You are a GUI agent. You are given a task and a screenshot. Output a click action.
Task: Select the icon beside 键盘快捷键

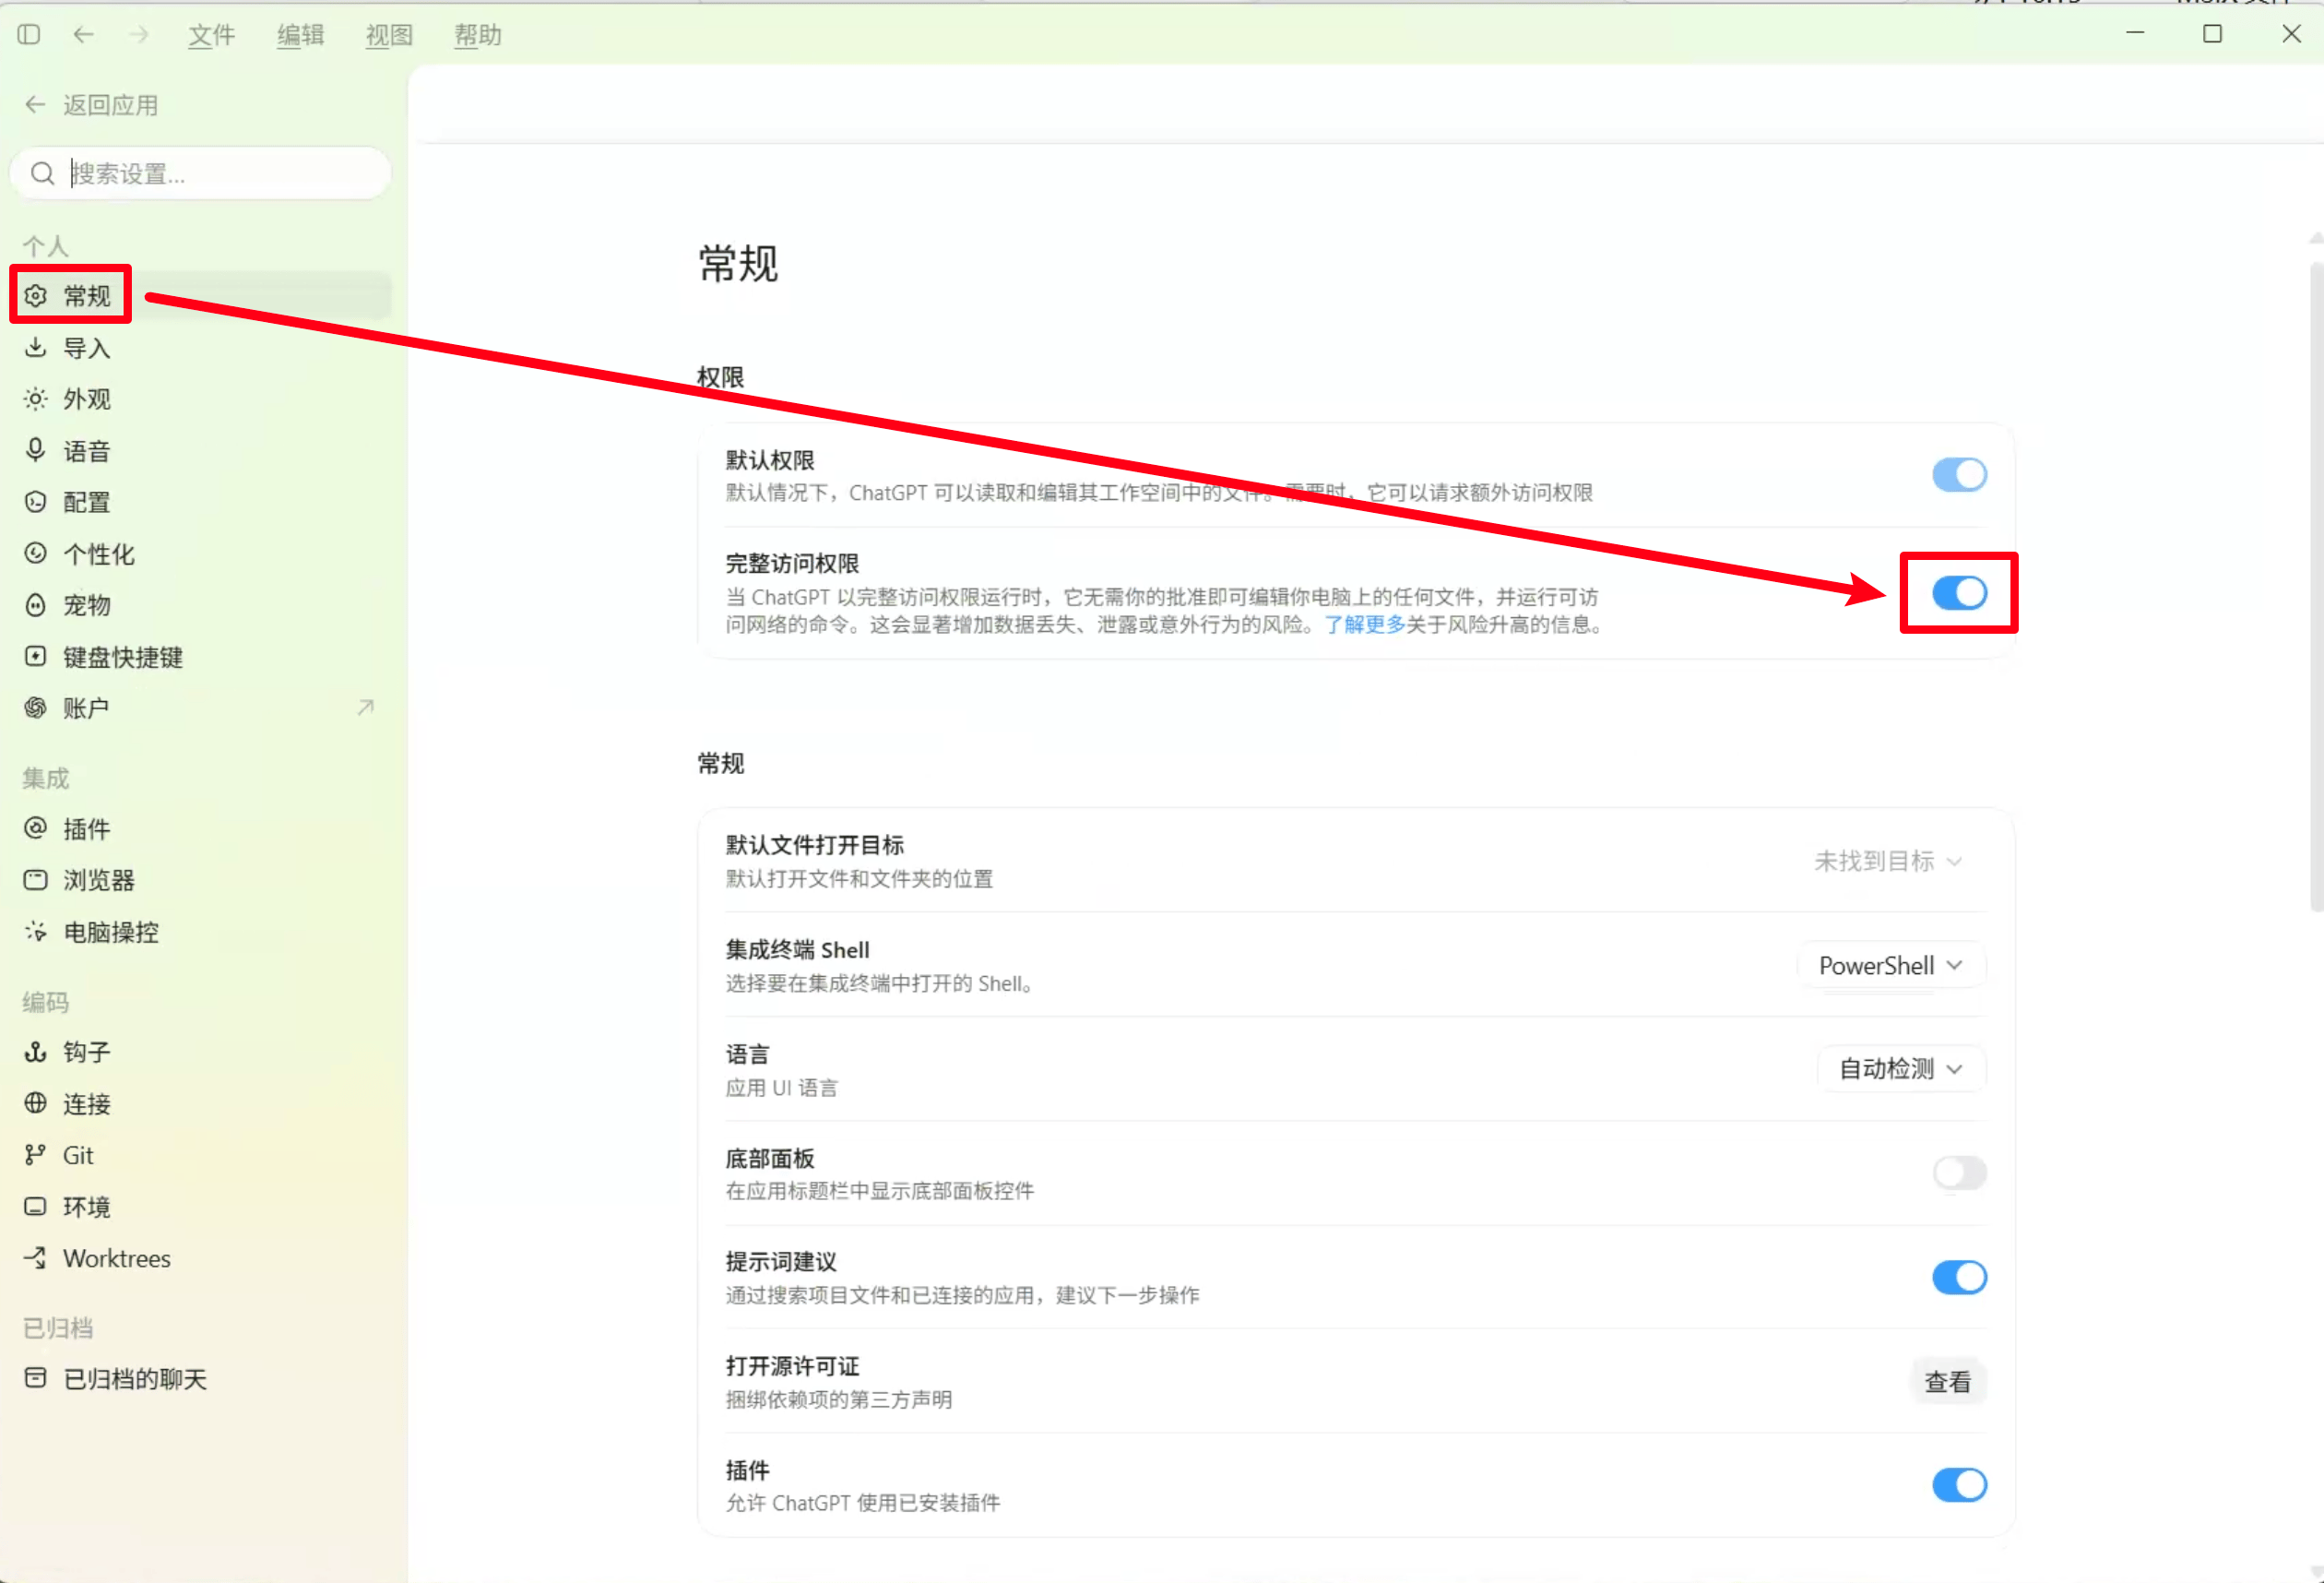click(36, 656)
